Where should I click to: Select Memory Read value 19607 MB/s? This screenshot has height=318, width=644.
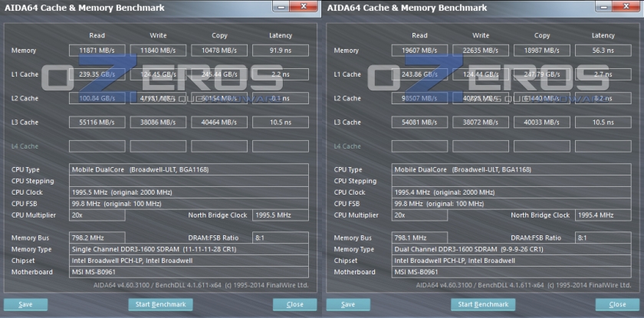coord(419,51)
